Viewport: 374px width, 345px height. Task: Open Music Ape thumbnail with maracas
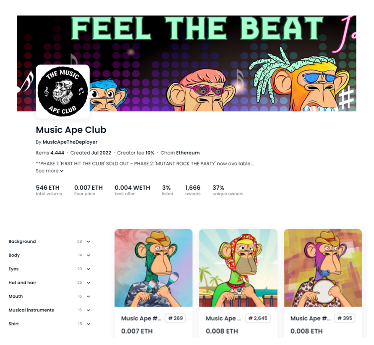click(153, 268)
